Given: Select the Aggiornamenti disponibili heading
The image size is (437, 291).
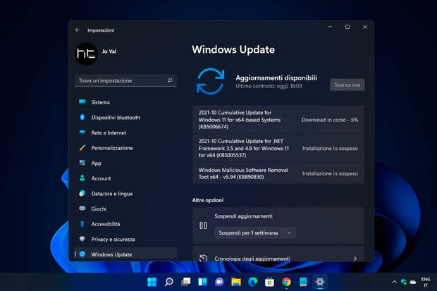Looking at the screenshot, I should tap(276, 78).
